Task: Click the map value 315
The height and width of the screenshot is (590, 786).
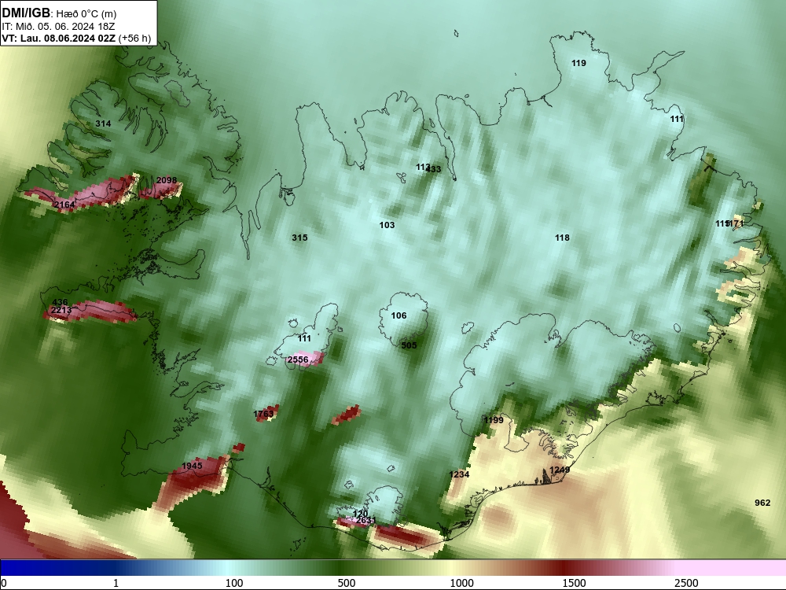Action: click(299, 238)
